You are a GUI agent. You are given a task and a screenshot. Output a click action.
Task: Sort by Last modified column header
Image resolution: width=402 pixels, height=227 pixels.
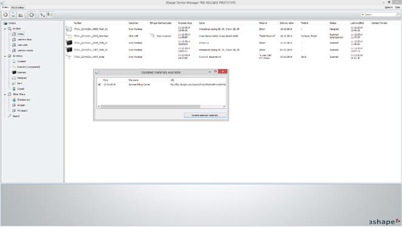click(357, 23)
